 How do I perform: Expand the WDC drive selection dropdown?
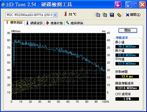(x=55, y=15)
